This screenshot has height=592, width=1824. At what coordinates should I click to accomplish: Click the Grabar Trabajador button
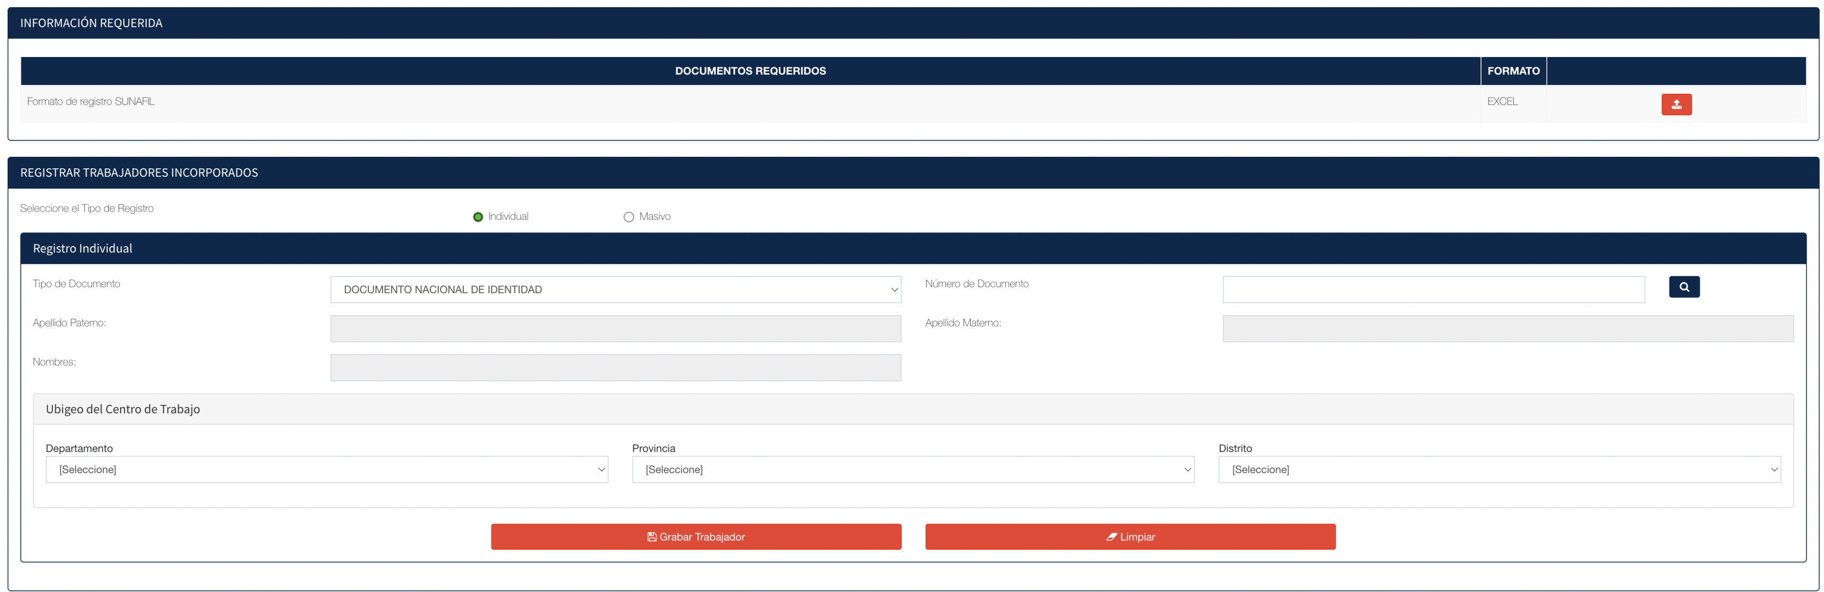coord(696,537)
